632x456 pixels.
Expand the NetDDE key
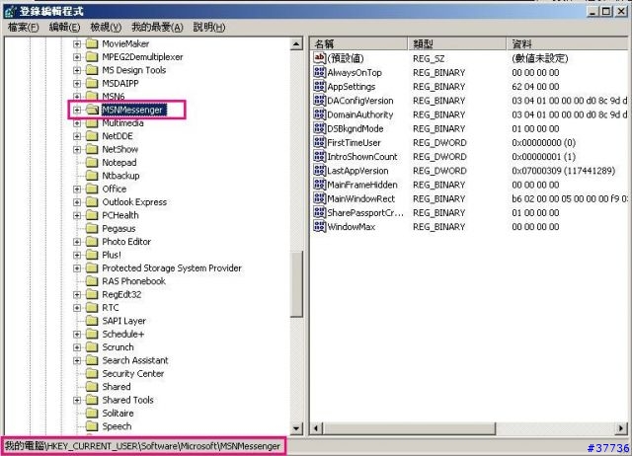pos(77,136)
